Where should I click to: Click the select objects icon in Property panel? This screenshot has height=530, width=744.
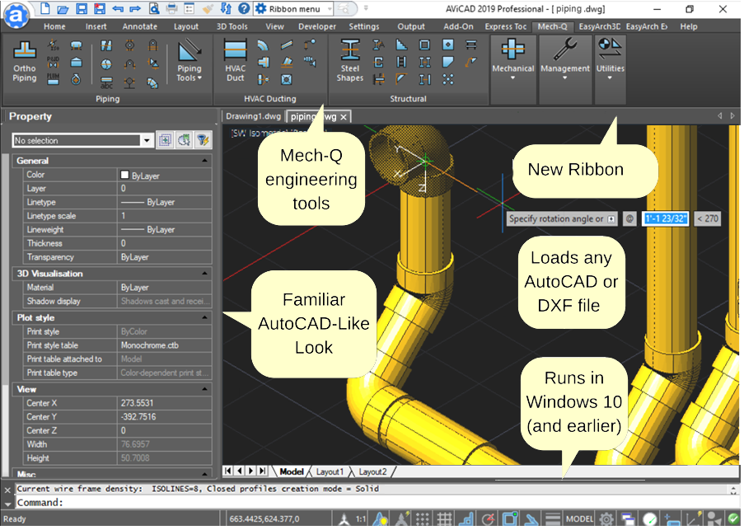184,140
